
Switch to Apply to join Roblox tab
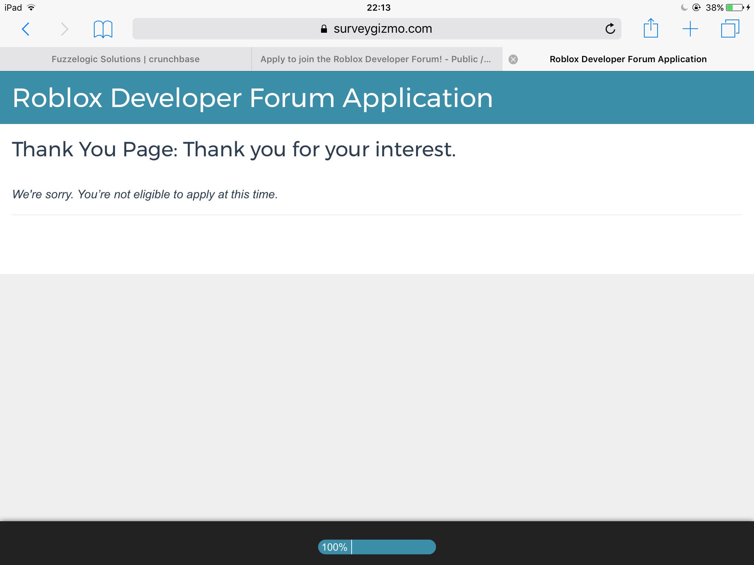pos(376,59)
